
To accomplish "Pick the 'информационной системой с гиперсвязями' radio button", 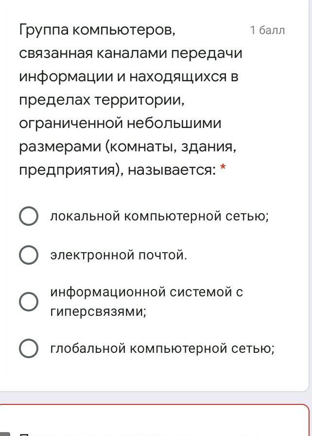I will click(x=29, y=302).
